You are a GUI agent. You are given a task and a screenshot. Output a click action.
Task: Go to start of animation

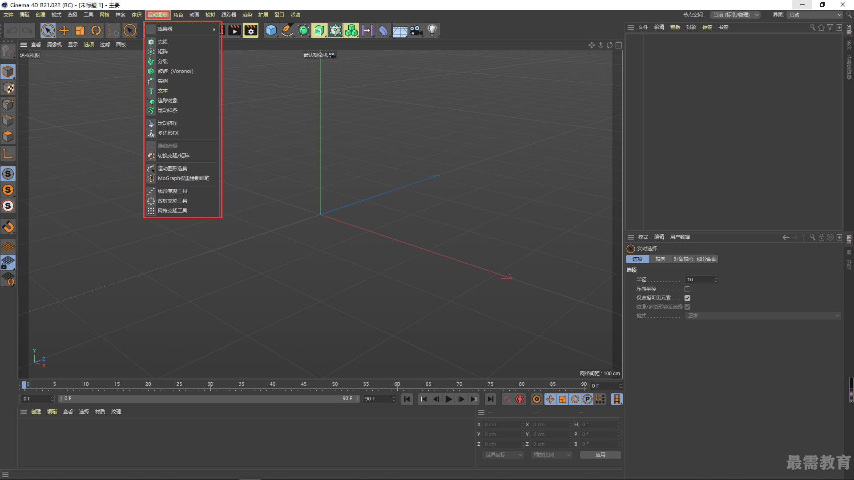coord(407,399)
